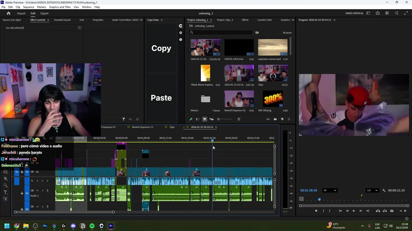This screenshot has width=412, height=231.
Task: Enable voice-over record on Audio 2
Action: tap(47, 191)
